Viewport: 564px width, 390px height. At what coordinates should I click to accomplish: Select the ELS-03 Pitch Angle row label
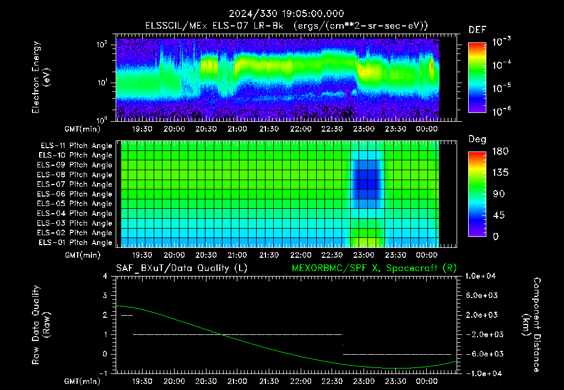[x=74, y=223]
